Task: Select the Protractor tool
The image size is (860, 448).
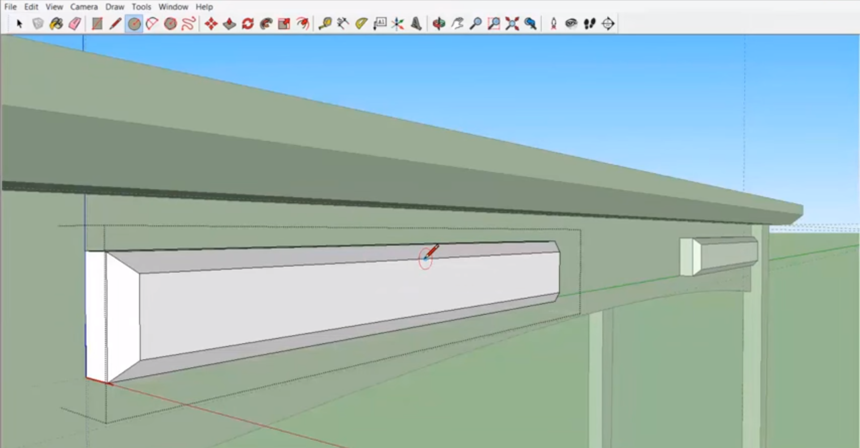Action: point(361,24)
